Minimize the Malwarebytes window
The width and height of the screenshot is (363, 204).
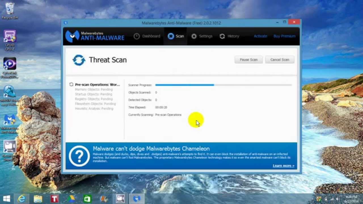click(277, 22)
